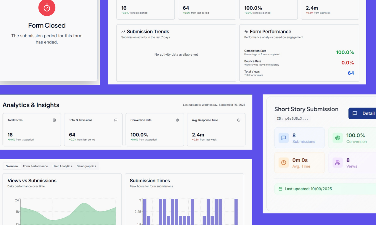Click the chat bubble icon in Total Submissions card
This screenshot has height=225, width=376.
(116, 120)
